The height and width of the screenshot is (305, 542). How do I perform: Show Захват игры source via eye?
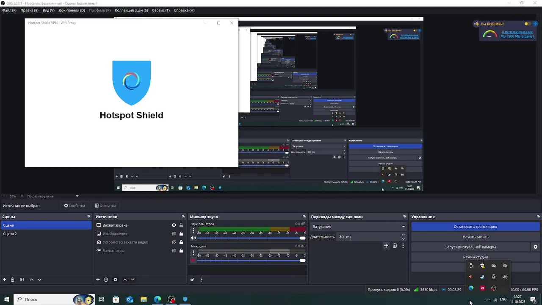coord(174,251)
